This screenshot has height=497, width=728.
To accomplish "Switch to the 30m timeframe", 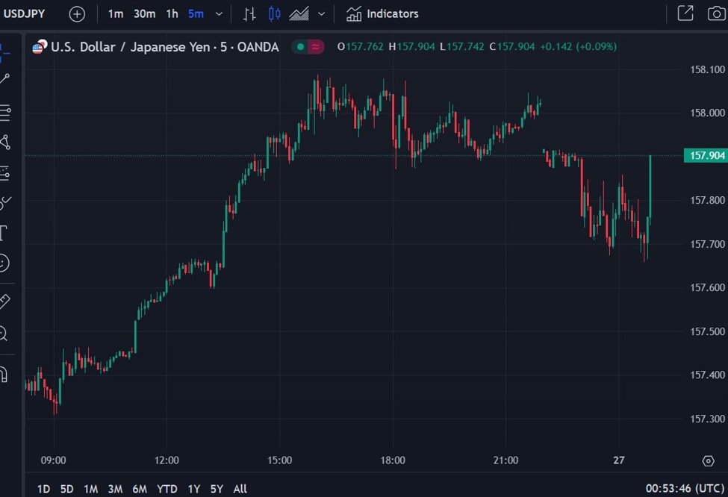I will point(145,13).
